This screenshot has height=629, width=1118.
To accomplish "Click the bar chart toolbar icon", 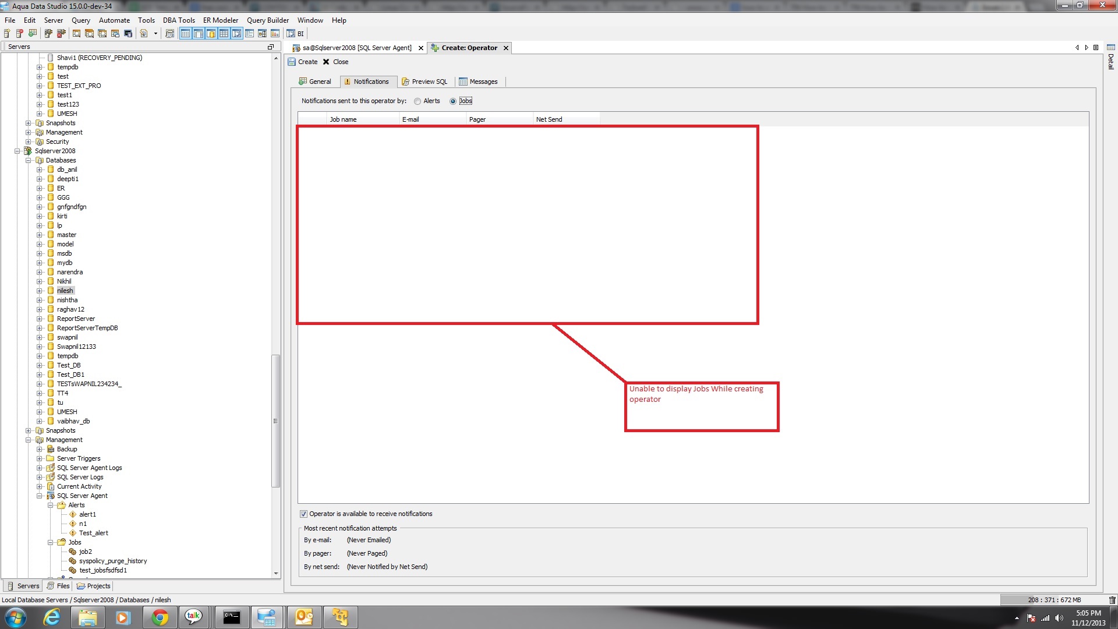I will coord(275,34).
